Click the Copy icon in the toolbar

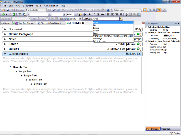tap(59, 10)
